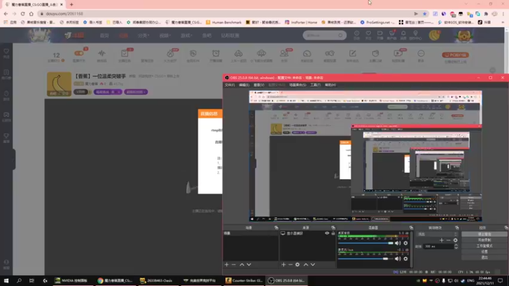509x286 pixels.
Task: Open 文件(F) menu in OBS
Action: coord(230,85)
